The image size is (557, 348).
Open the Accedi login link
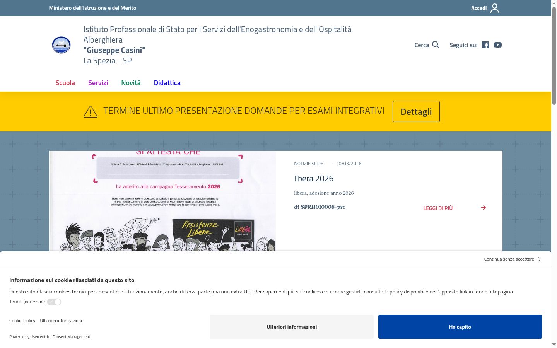click(x=479, y=8)
